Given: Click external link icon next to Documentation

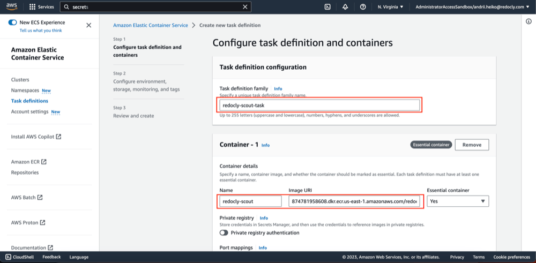Looking at the screenshot, I should pos(50,247).
